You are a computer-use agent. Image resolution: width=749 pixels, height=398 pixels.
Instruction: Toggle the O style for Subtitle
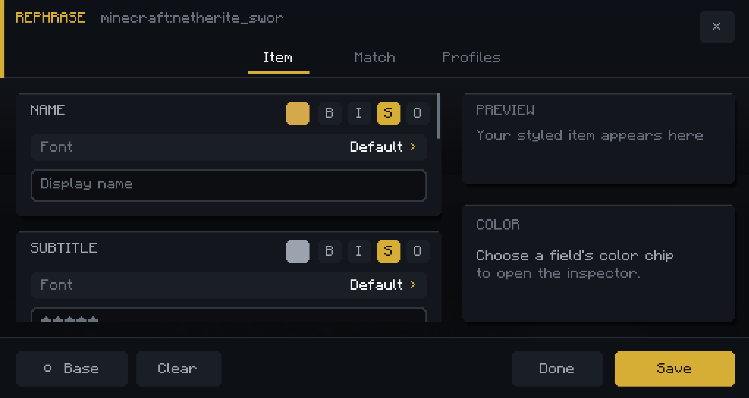(418, 251)
